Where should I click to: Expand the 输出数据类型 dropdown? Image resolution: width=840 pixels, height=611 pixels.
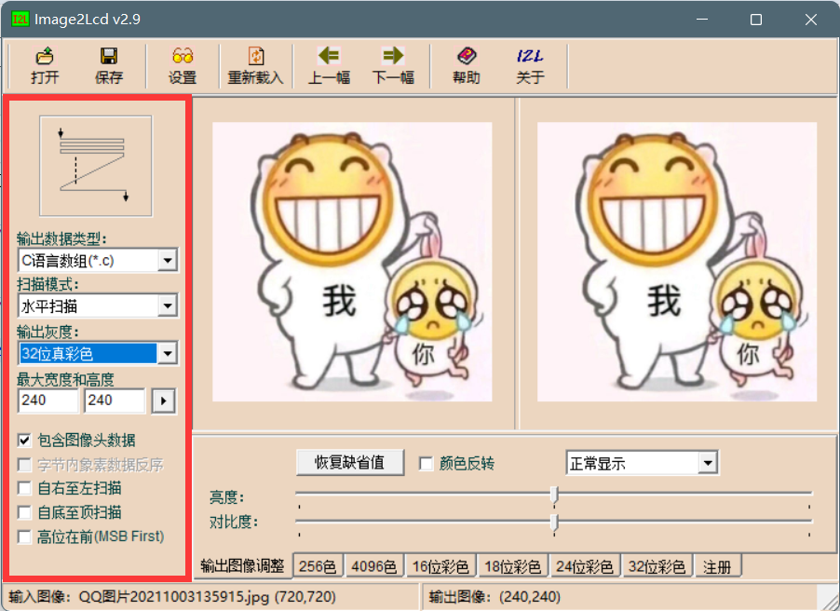[168, 261]
